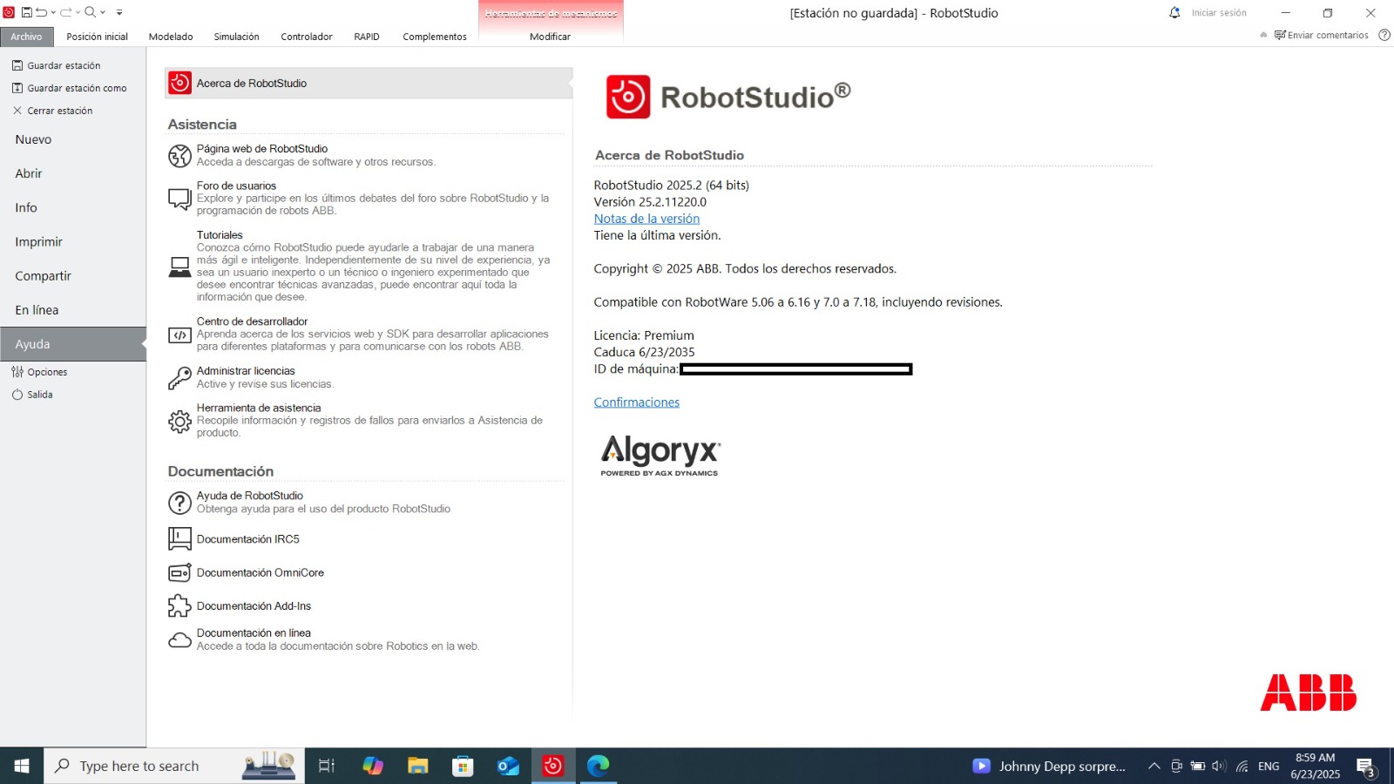
Task: Open Documentación en línea cloud icon
Action: pyautogui.click(x=179, y=640)
